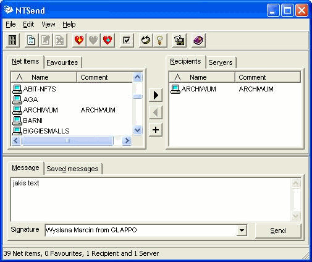Click inside the message text area
The height and width of the screenshot is (262, 312).
coord(151,200)
